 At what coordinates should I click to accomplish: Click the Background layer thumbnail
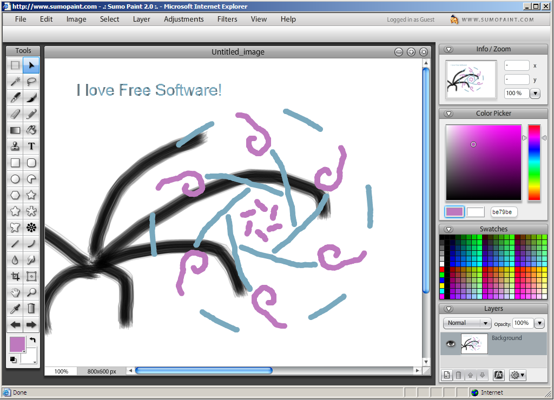[x=474, y=344]
